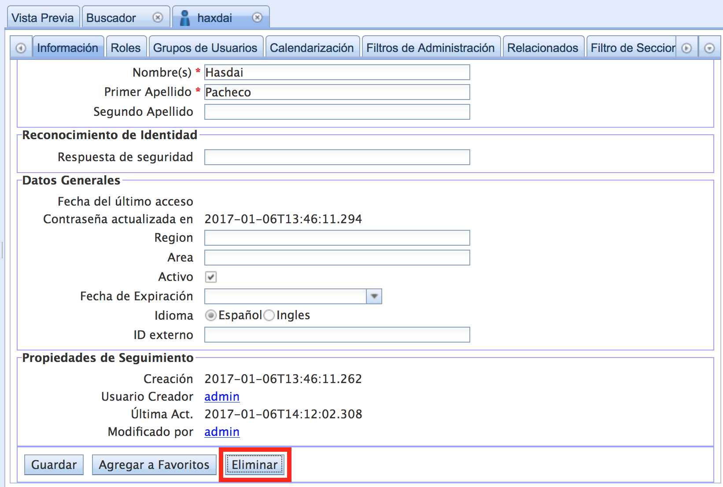Select the haxdai tab
Screen dimensions: 723x487
[x=221, y=18]
